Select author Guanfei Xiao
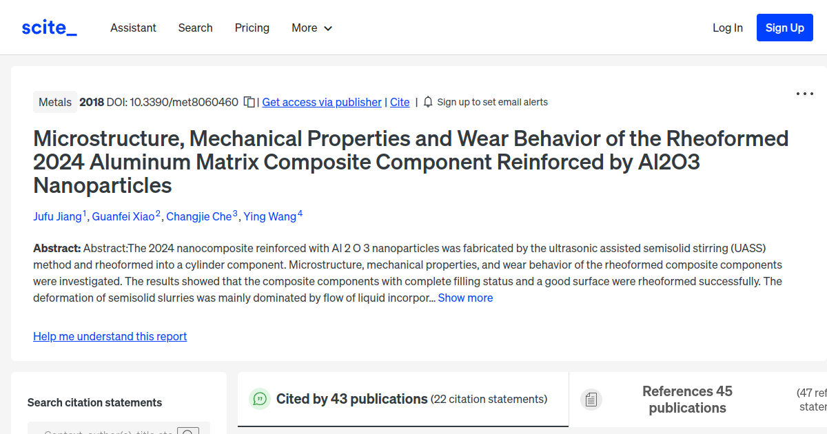Viewport: 827px width, 434px height. click(123, 216)
